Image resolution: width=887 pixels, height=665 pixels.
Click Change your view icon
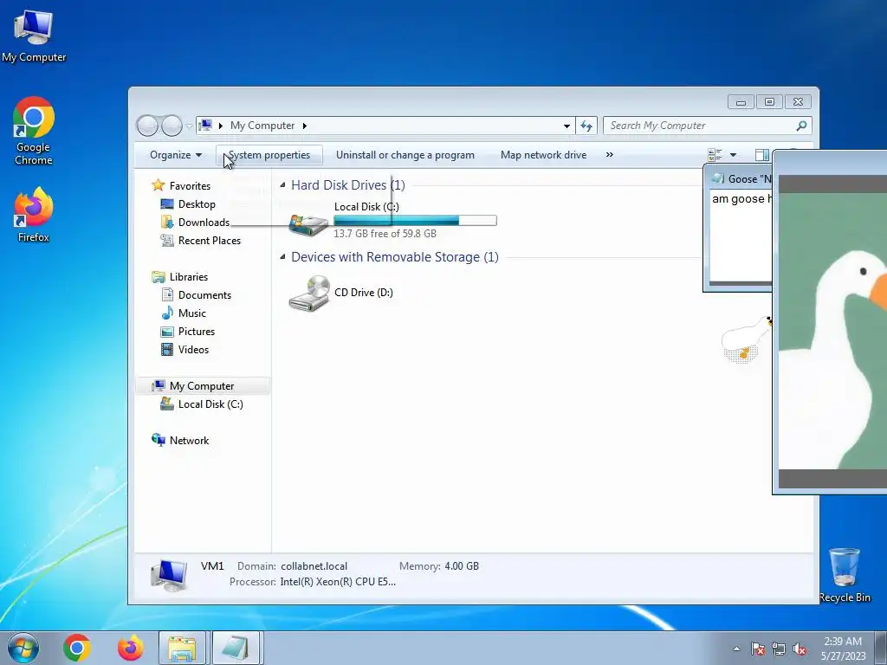pos(715,155)
